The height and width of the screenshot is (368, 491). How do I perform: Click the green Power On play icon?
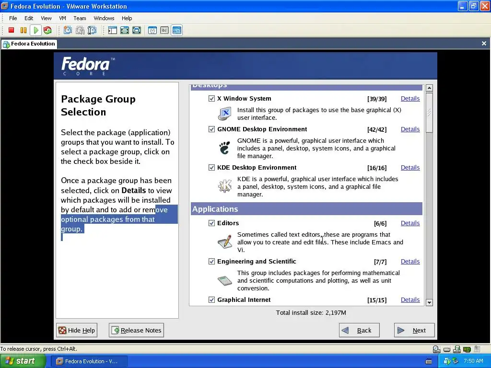[35, 30]
